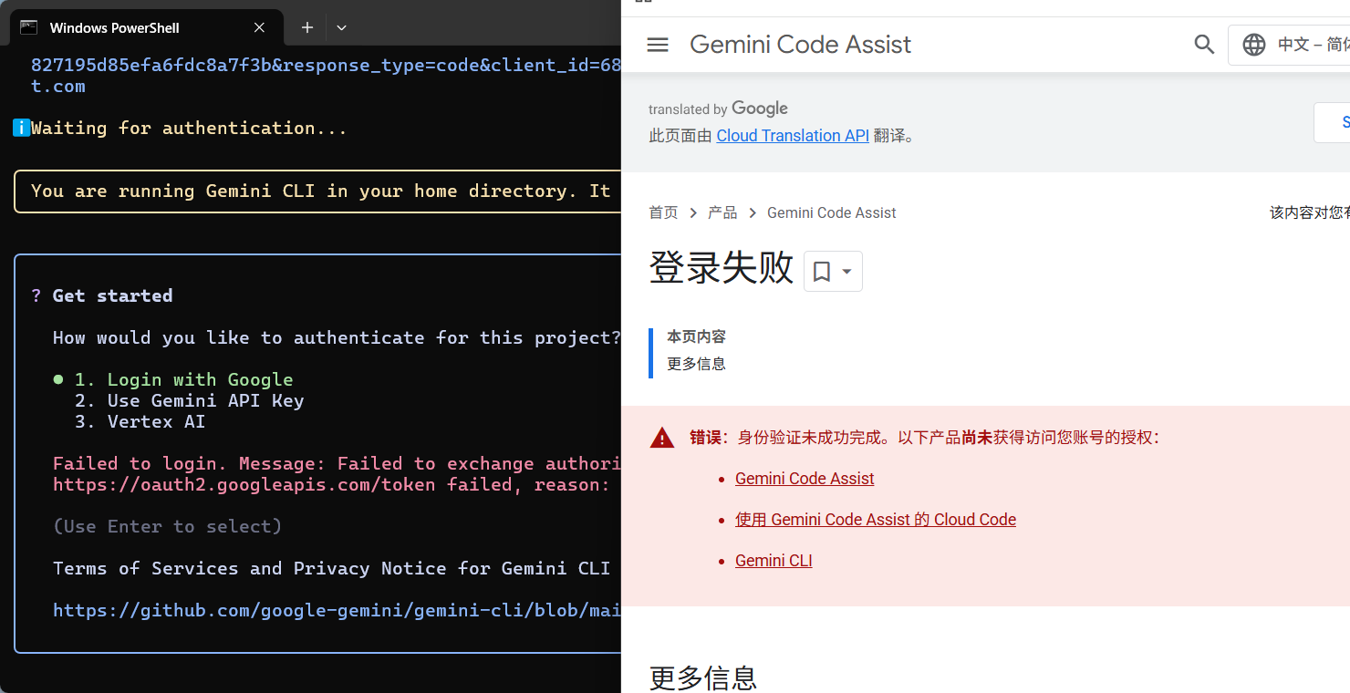
Task: Go to 产品 in the breadcrumb
Action: pos(722,212)
